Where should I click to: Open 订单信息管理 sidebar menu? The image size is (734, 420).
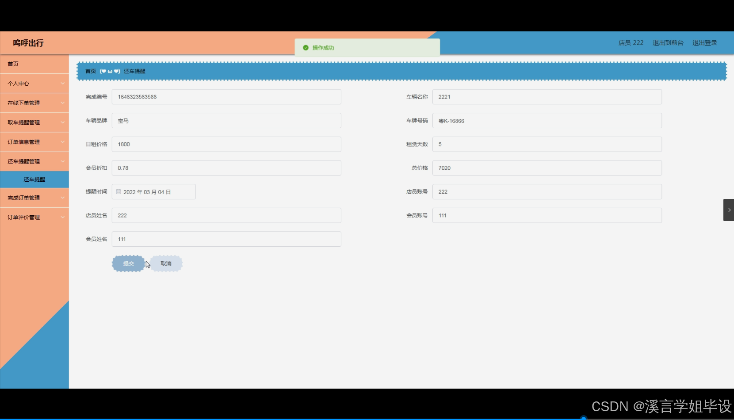tap(34, 142)
